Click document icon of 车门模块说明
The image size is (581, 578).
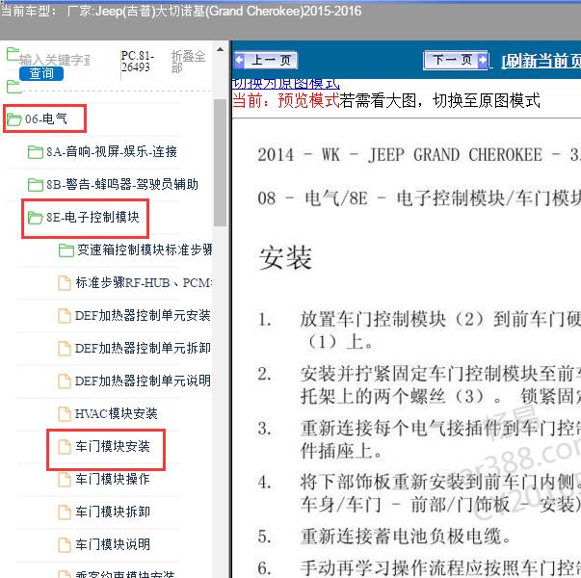(65, 544)
